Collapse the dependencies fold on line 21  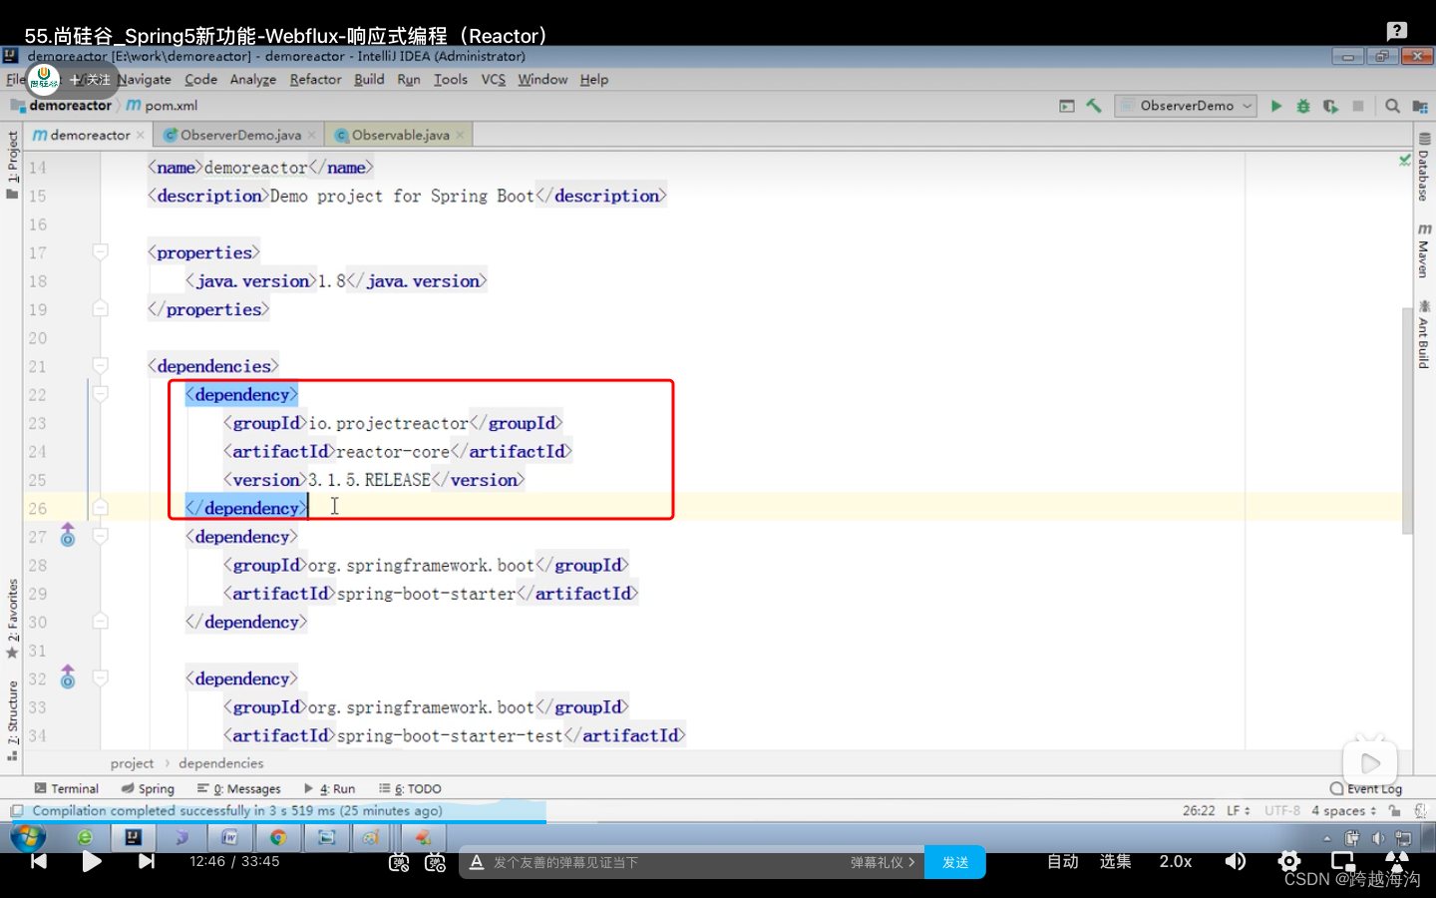101,366
